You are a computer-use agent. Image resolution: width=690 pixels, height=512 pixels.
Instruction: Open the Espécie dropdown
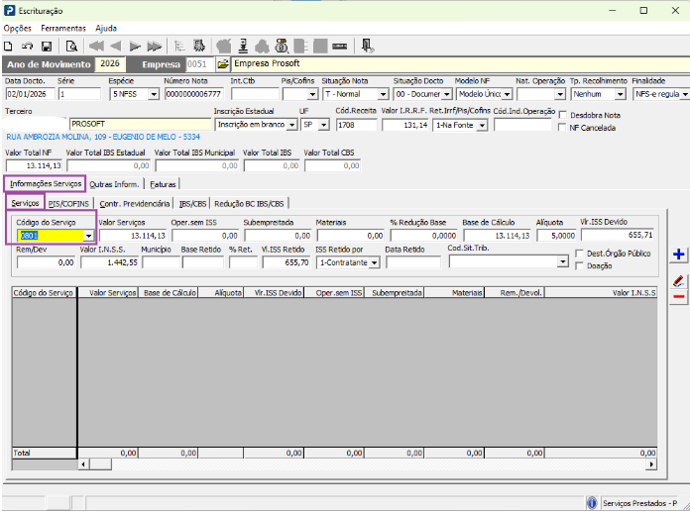coord(154,94)
